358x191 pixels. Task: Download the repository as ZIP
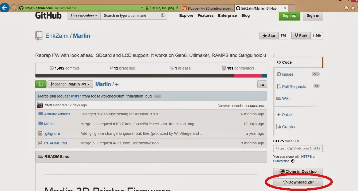pos(297,182)
